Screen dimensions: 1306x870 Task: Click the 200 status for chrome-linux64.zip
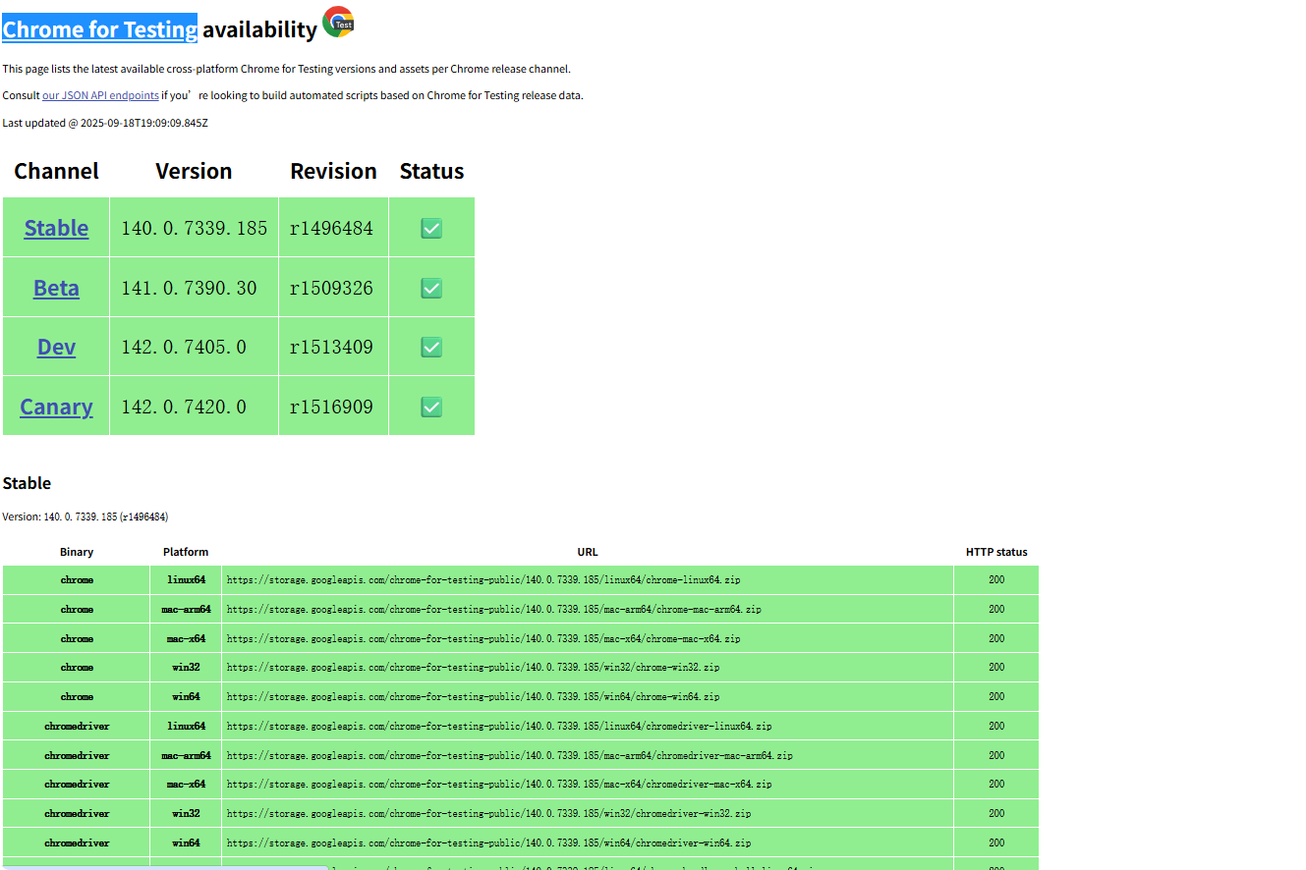[x=996, y=580]
